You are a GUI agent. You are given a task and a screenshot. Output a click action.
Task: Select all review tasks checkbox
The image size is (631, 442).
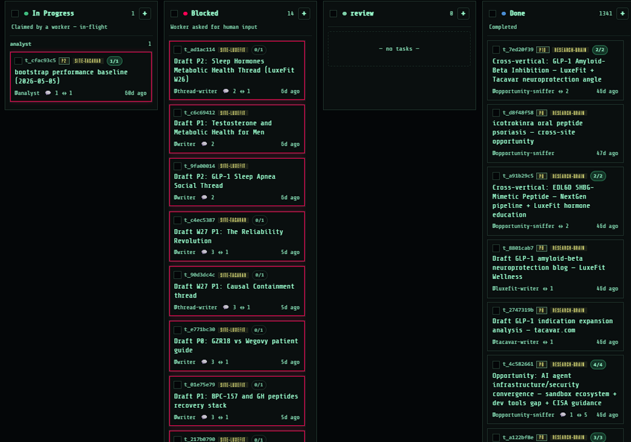[333, 14]
